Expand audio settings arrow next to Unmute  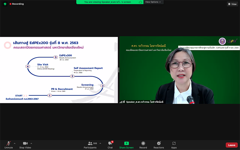(14, 143)
